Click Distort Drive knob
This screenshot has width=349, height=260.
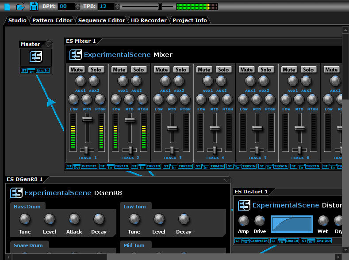[x=260, y=221]
